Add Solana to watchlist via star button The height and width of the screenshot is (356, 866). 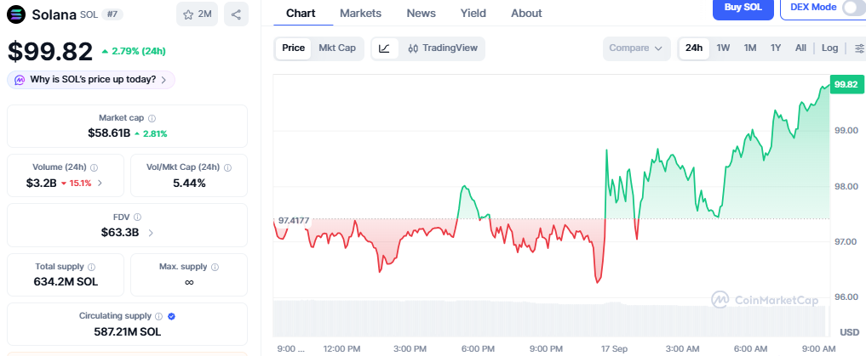(198, 14)
